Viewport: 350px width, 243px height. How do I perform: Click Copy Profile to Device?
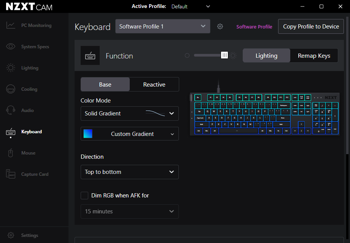click(311, 26)
